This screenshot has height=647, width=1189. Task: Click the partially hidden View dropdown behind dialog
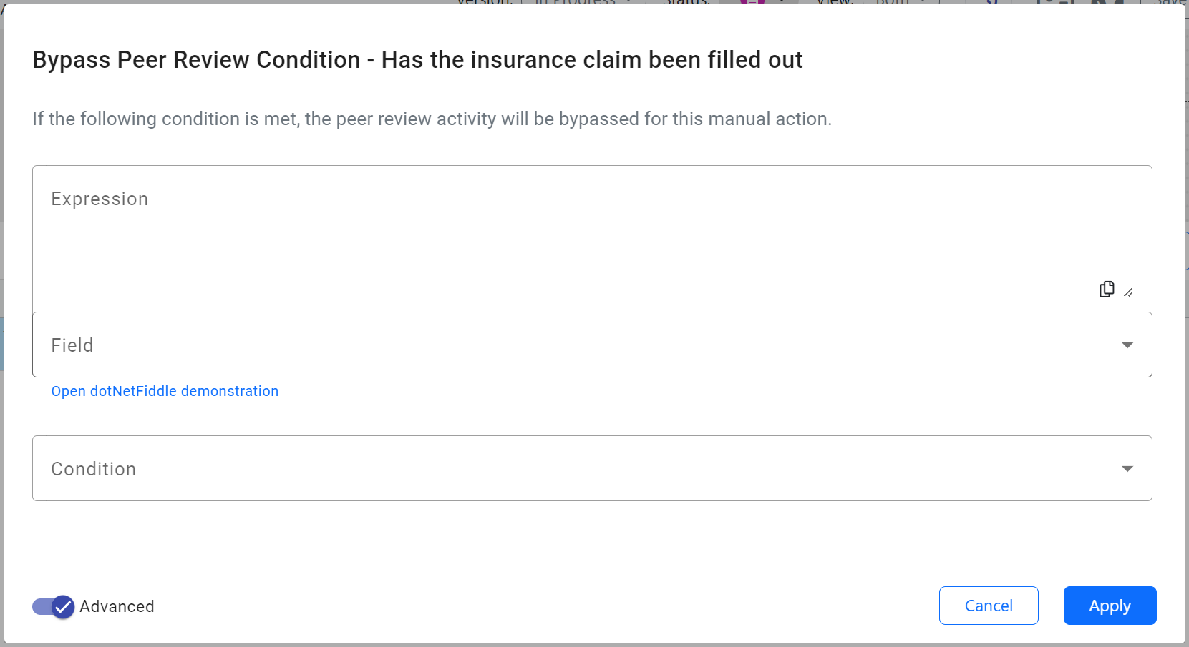pos(898,2)
